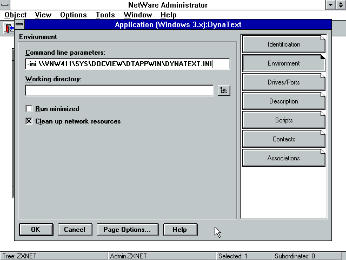Switch to the Associations page
346x260 pixels.
(283, 158)
